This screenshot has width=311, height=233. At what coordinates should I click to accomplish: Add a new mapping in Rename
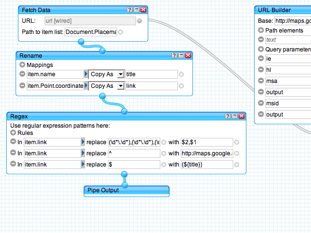[22, 65]
